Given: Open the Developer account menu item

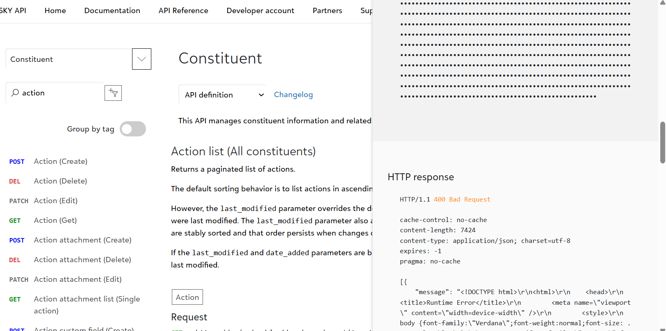Looking at the screenshot, I should (x=260, y=11).
